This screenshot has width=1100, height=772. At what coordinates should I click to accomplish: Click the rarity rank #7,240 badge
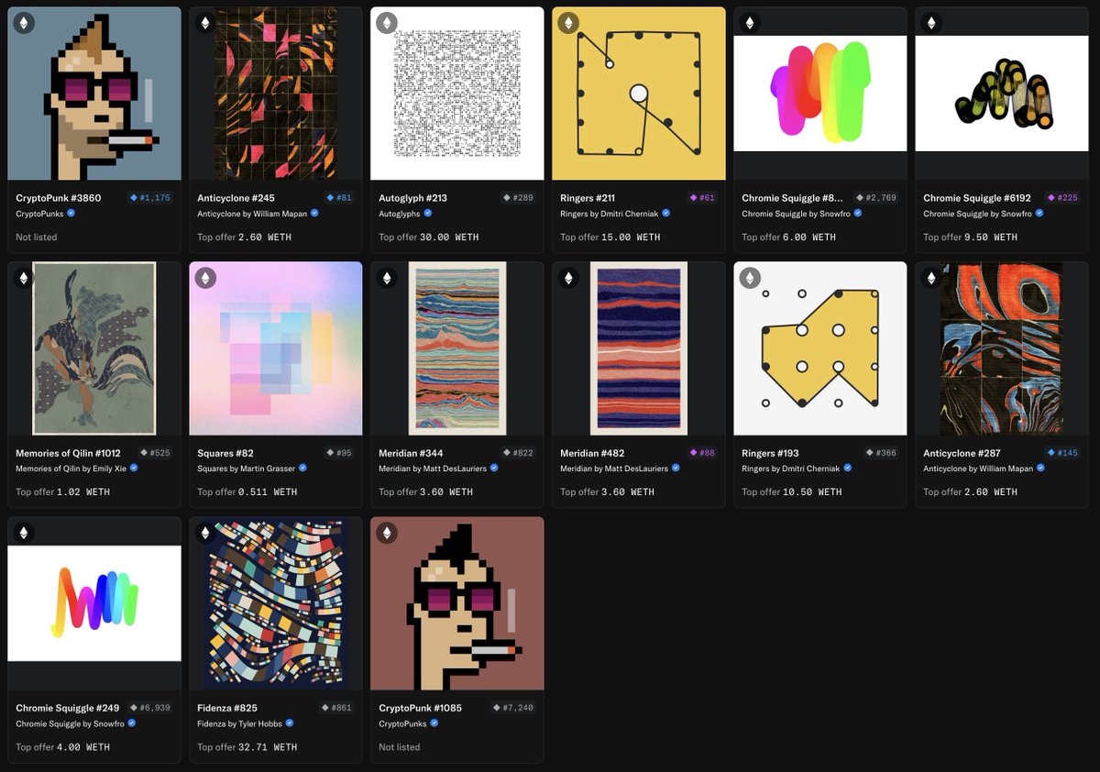click(513, 708)
